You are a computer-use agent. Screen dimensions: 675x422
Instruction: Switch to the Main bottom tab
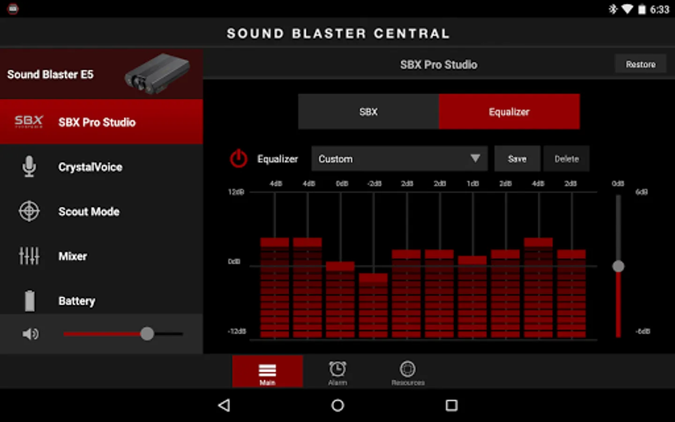coord(267,371)
